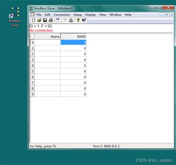Screen dimensions: 176x165
Task: Click the 00000 column header
Action: pos(74,36)
